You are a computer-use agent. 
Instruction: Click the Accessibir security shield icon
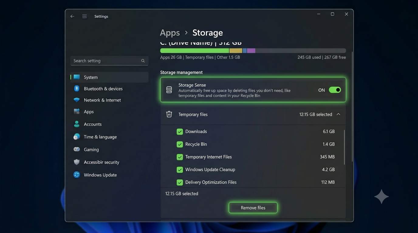[77, 162]
